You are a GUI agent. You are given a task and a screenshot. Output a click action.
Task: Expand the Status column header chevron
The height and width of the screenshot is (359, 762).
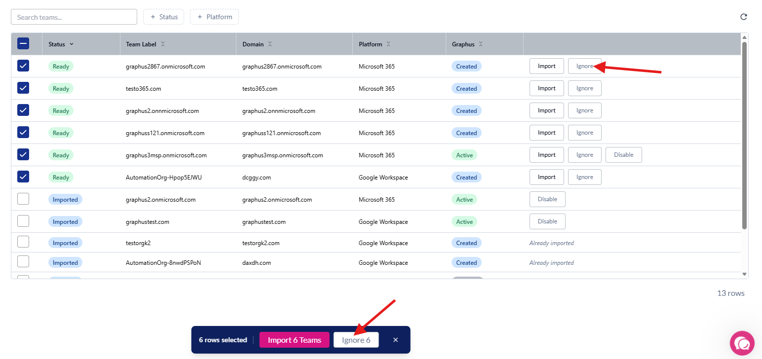tap(72, 44)
